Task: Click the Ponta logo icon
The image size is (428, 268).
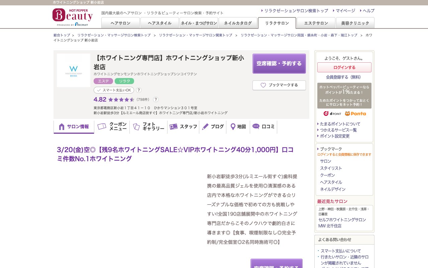Action: (355, 114)
